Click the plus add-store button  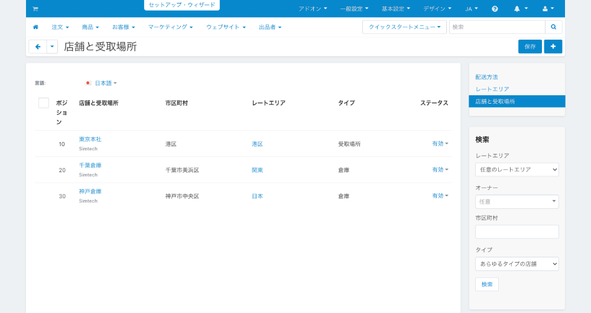(x=553, y=46)
